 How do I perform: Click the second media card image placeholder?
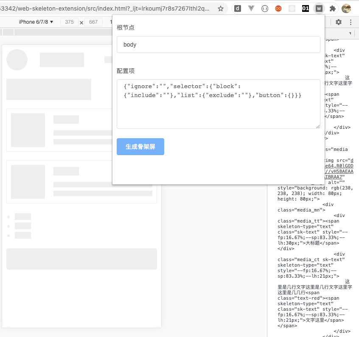click(x=28, y=182)
